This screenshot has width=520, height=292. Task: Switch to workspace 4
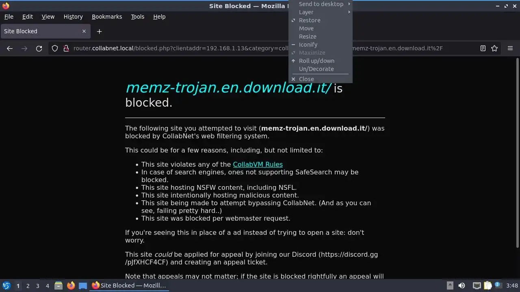[47, 286]
